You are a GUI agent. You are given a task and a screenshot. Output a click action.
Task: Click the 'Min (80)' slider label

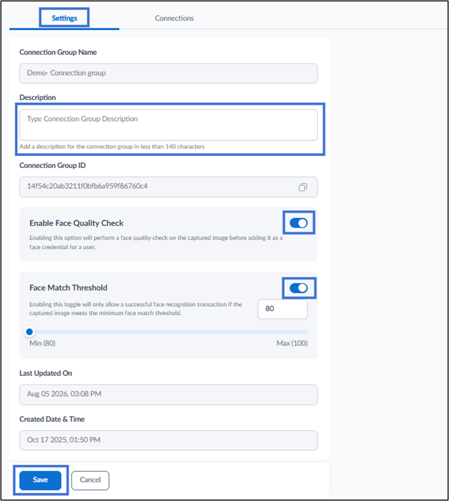(42, 343)
